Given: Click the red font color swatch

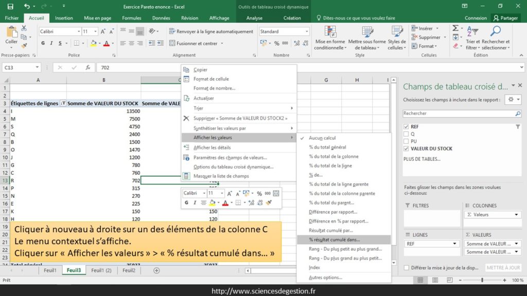Looking at the screenshot, I should (107, 44).
